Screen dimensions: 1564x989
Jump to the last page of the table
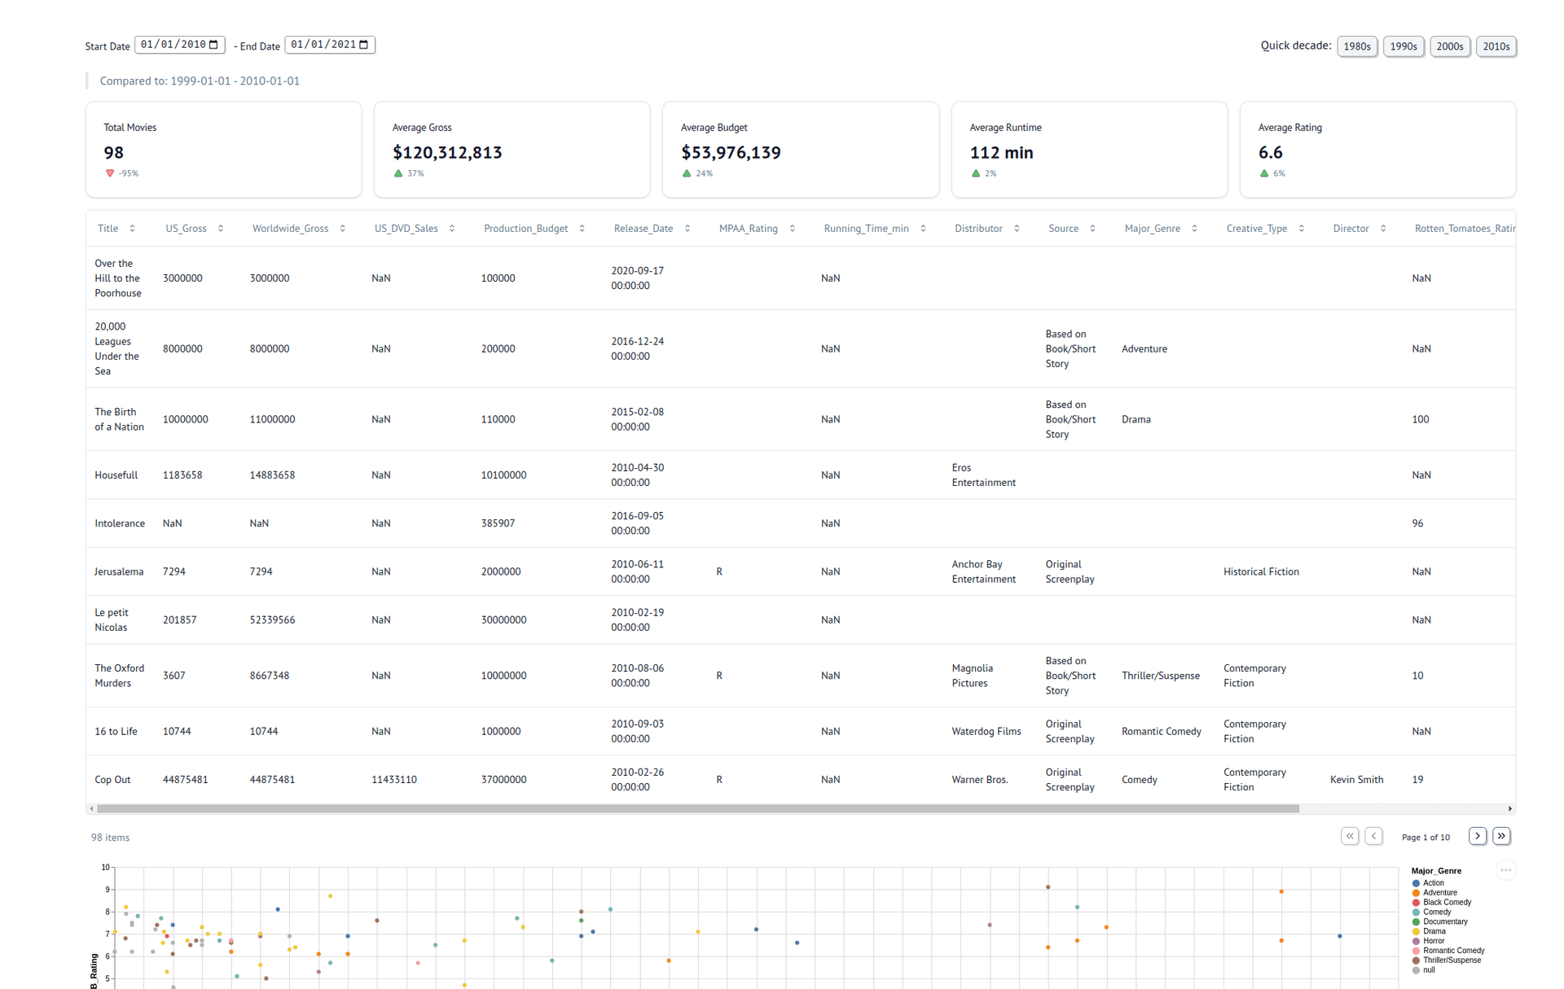1501,836
